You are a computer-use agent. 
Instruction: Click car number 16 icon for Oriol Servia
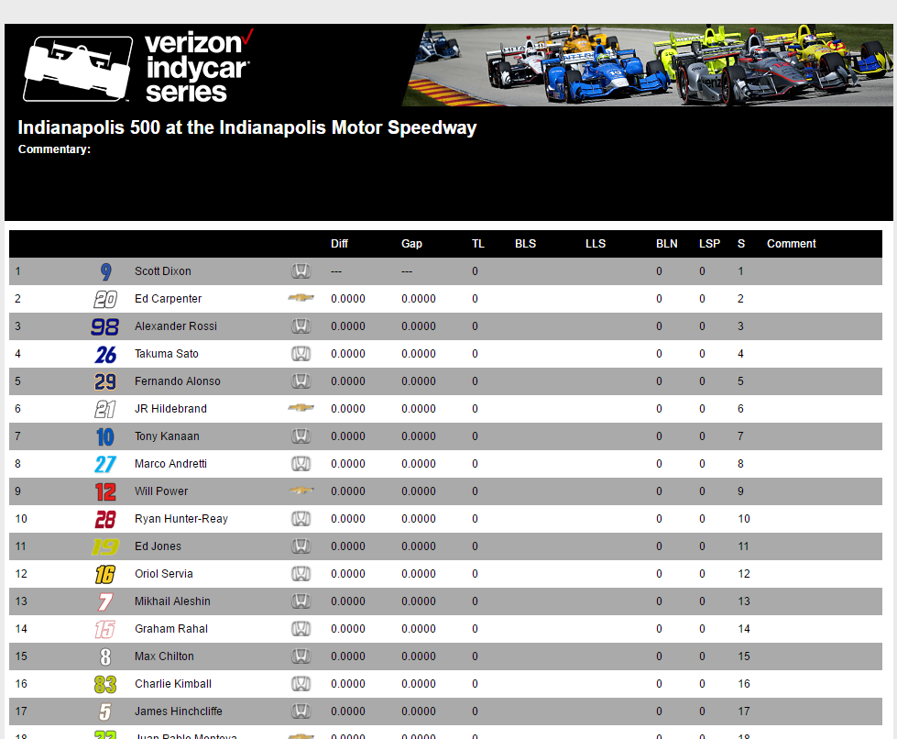tap(105, 574)
